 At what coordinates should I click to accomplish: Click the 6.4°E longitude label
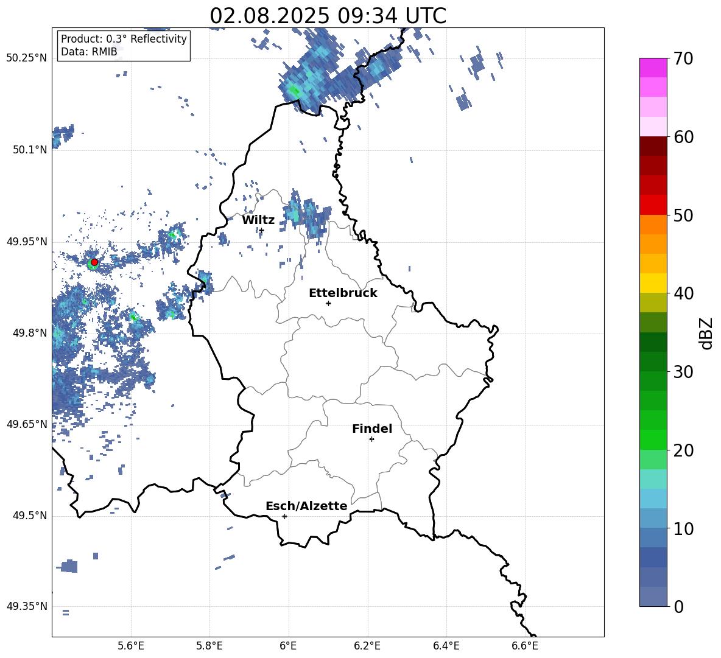point(446,646)
